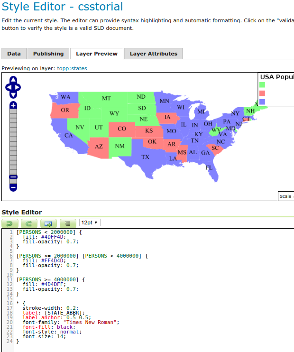Click the NY state label on map
The image size is (294, 352).
pyautogui.click(x=235, y=113)
